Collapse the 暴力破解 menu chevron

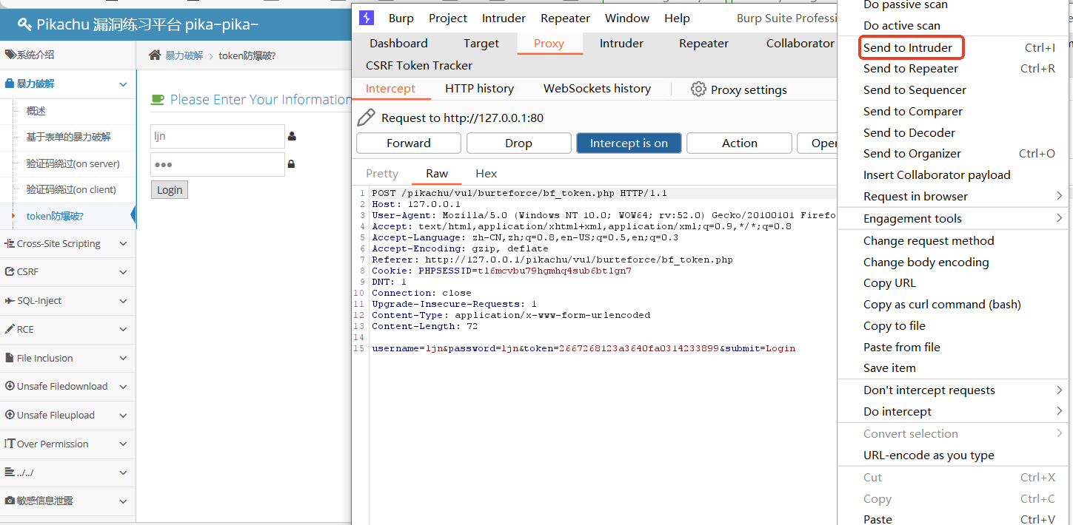123,84
